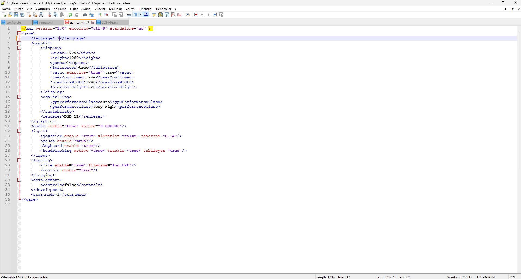
Task: Collapse the scalability fold marker
Action: tap(19, 97)
